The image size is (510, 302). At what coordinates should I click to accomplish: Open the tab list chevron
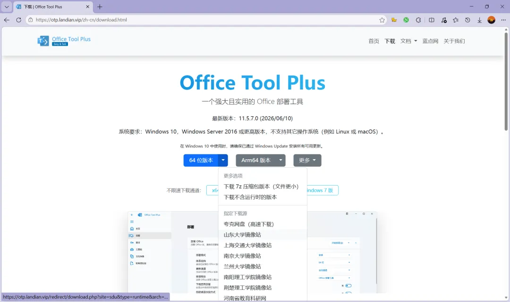7,7
